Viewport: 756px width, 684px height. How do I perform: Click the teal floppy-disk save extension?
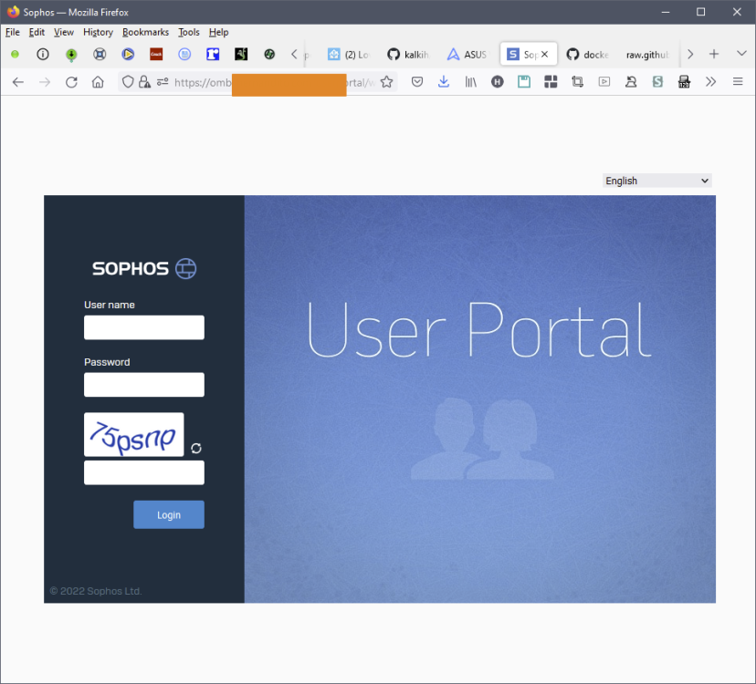coord(524,82)
